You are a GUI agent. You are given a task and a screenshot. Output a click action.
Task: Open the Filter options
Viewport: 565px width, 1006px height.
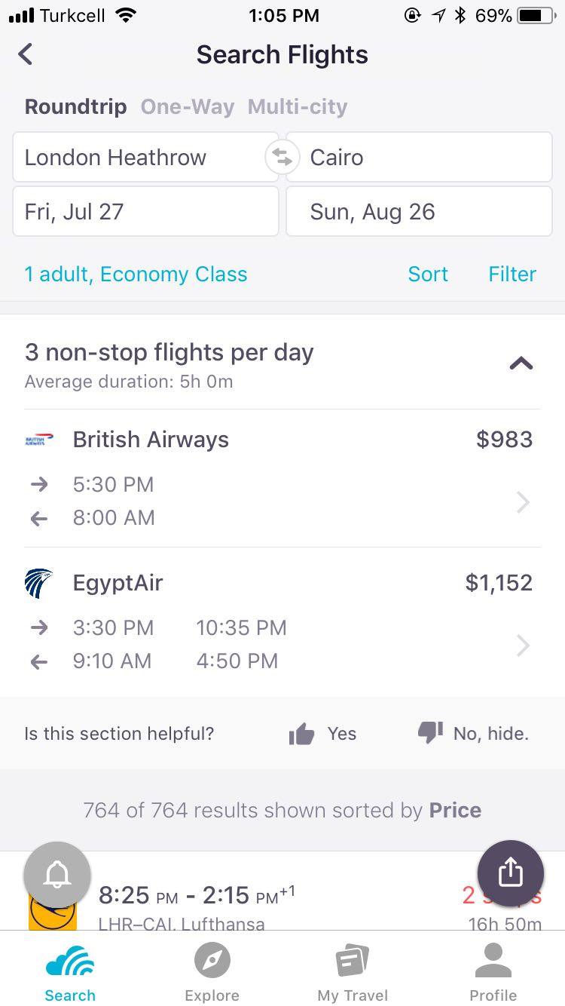click(x=512, y=274)
